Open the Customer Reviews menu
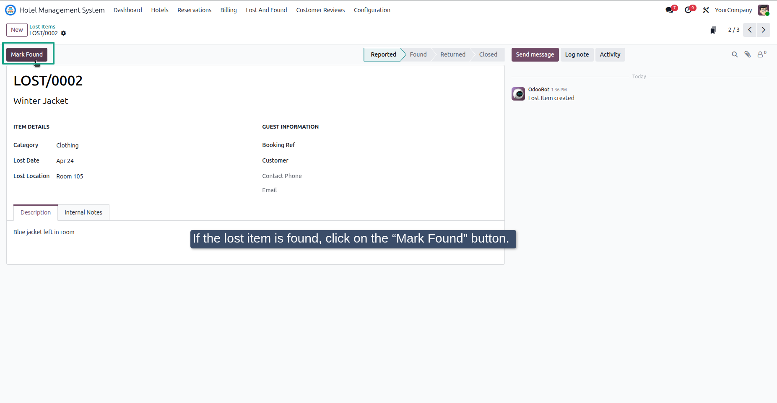The image size is (777, 403). [x=321, y=10]
